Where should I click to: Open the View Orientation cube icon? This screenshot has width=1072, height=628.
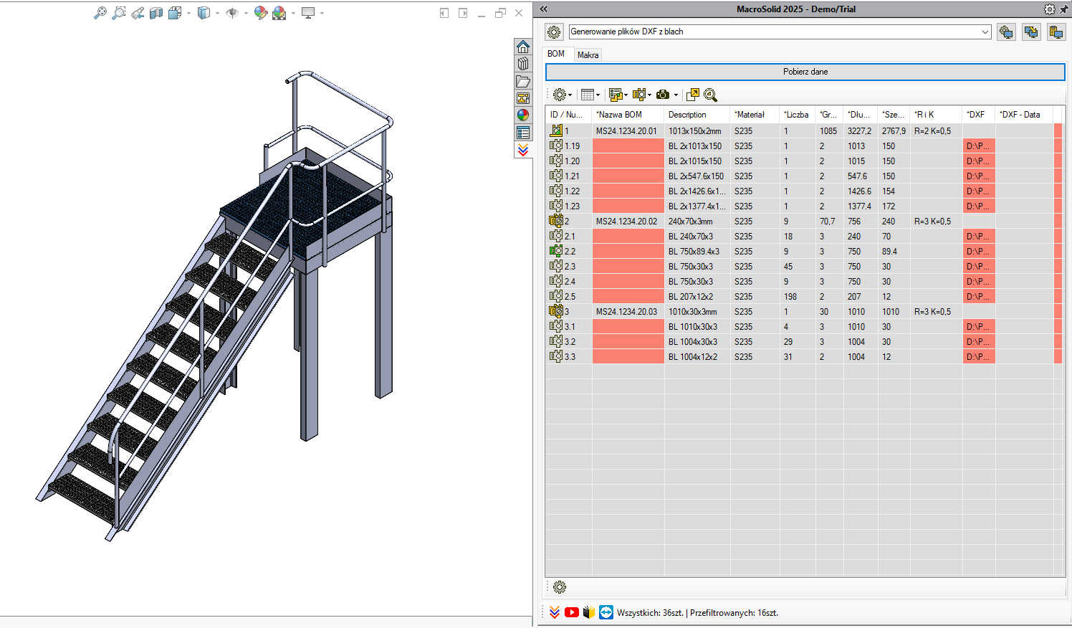tap(175, 13)
